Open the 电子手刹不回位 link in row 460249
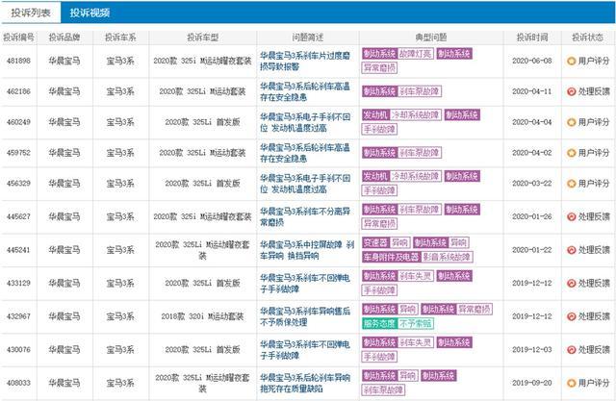 coord(305,122)
